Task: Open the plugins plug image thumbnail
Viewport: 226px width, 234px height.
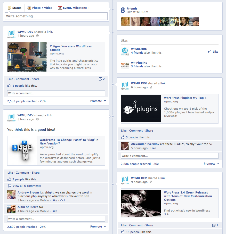Action: pyautogui.click(x=141, y=109)
